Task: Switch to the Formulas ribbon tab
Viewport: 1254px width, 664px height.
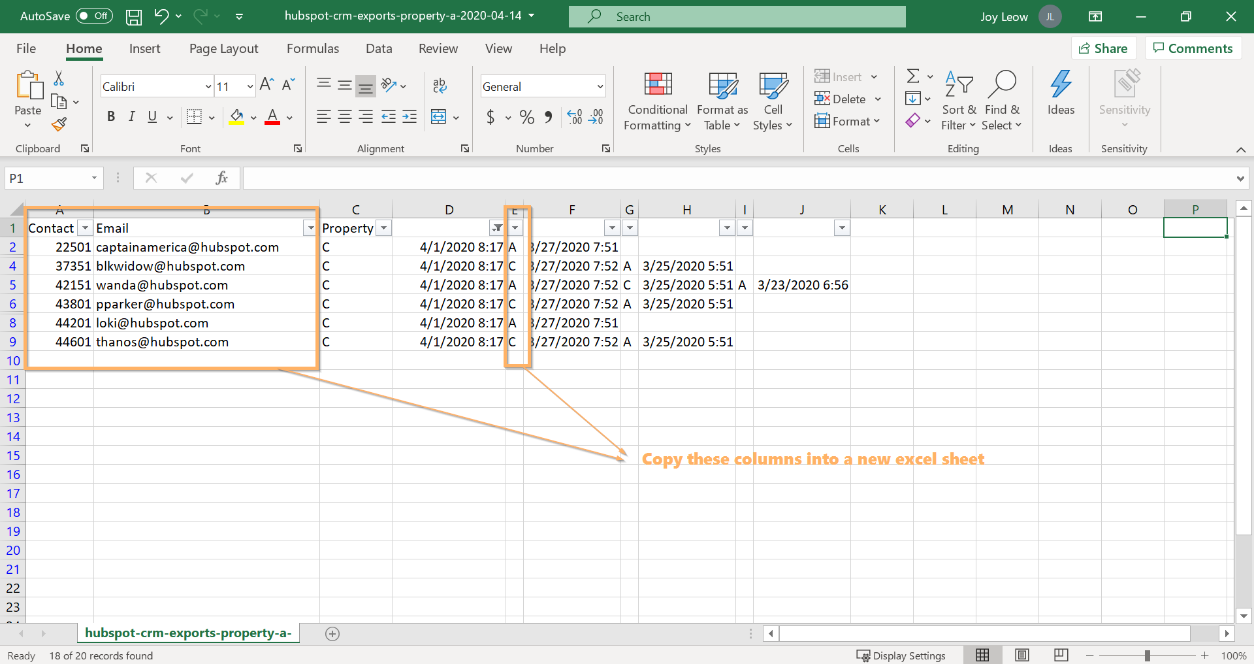Action: pyautogui.click(x=313, y=48)
